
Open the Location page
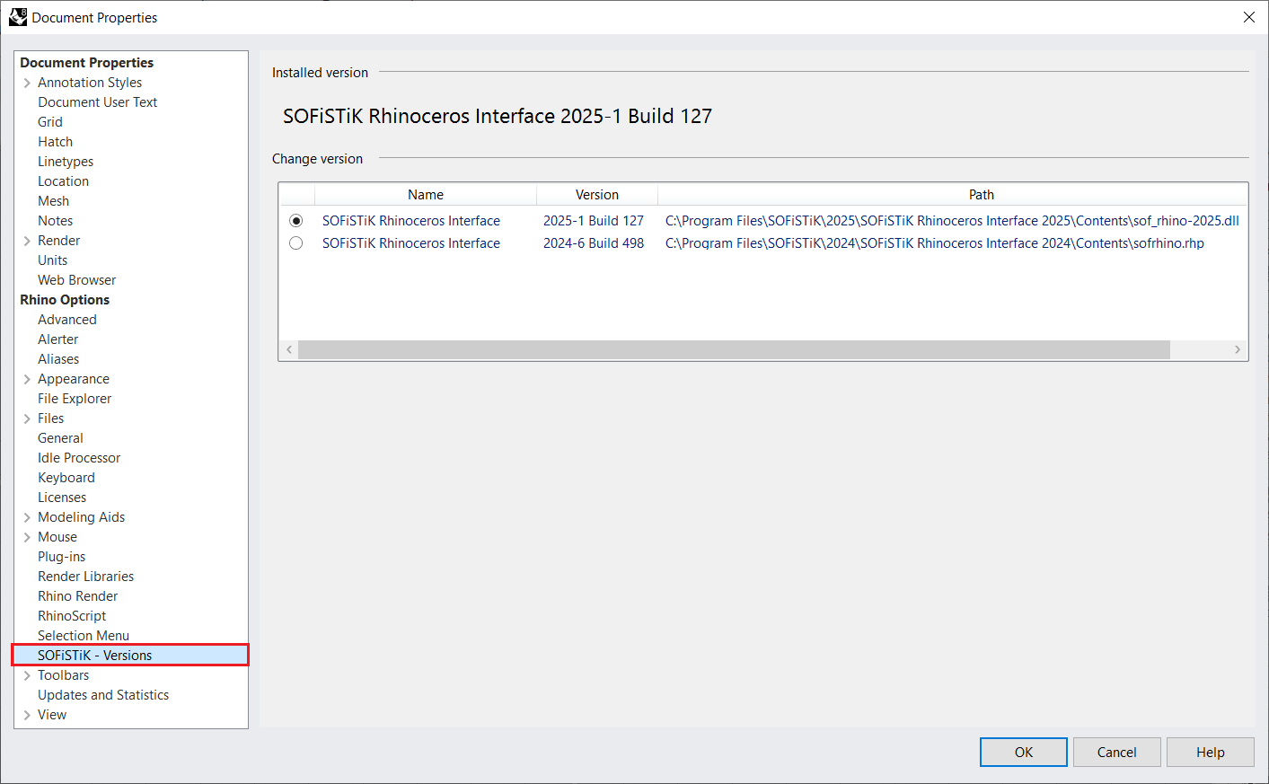[x=64, y=181]
